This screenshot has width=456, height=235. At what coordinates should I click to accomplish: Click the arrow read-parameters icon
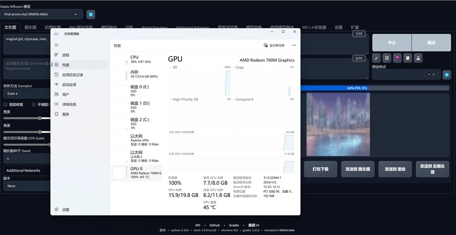click(376, 58)
